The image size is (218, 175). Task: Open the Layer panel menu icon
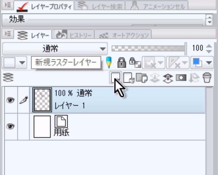pyautogui.click(x=8, y=34)
